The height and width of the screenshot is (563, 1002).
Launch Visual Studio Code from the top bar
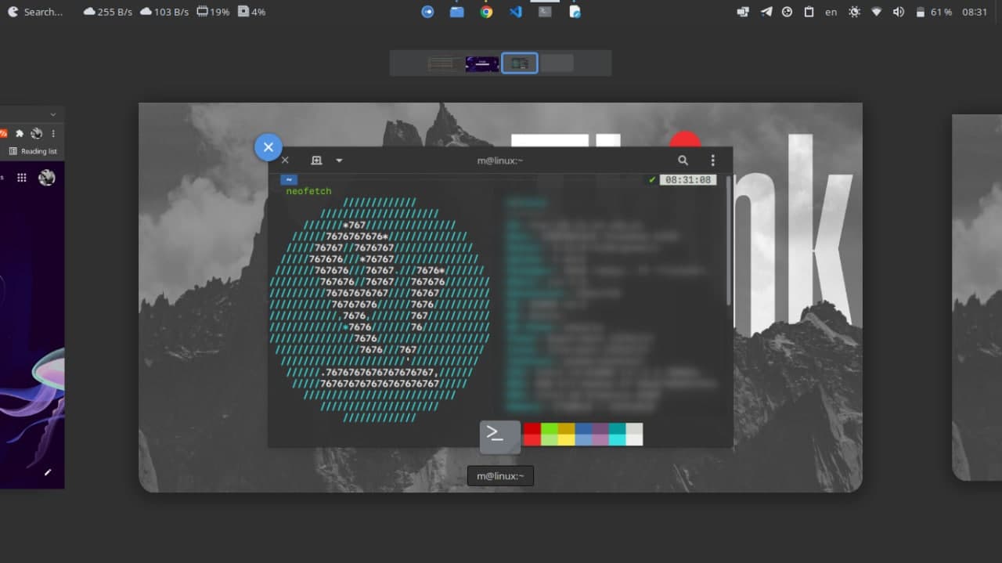click(516, 12)
